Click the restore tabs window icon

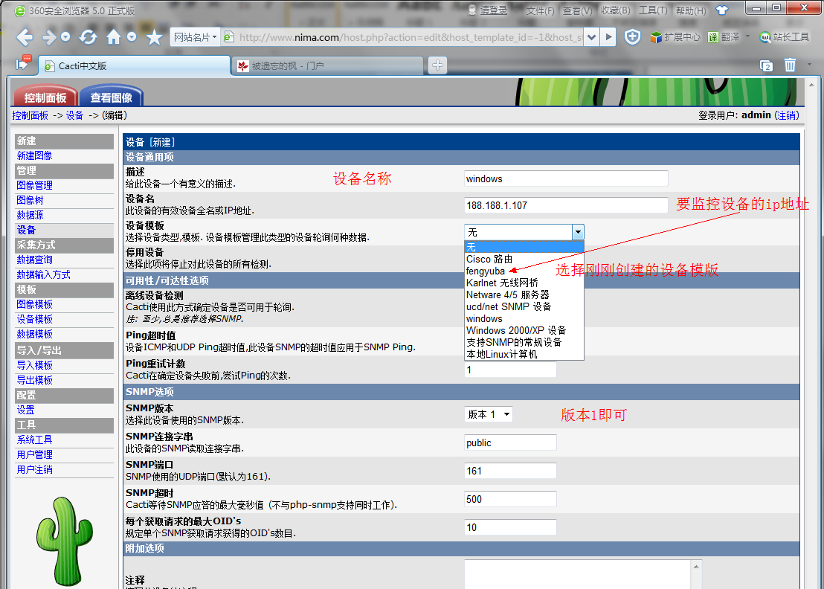766,65
